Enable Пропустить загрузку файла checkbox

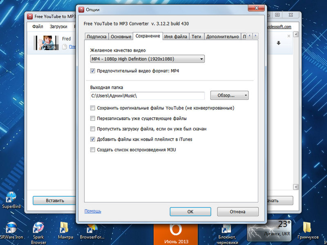click(93, 129)
